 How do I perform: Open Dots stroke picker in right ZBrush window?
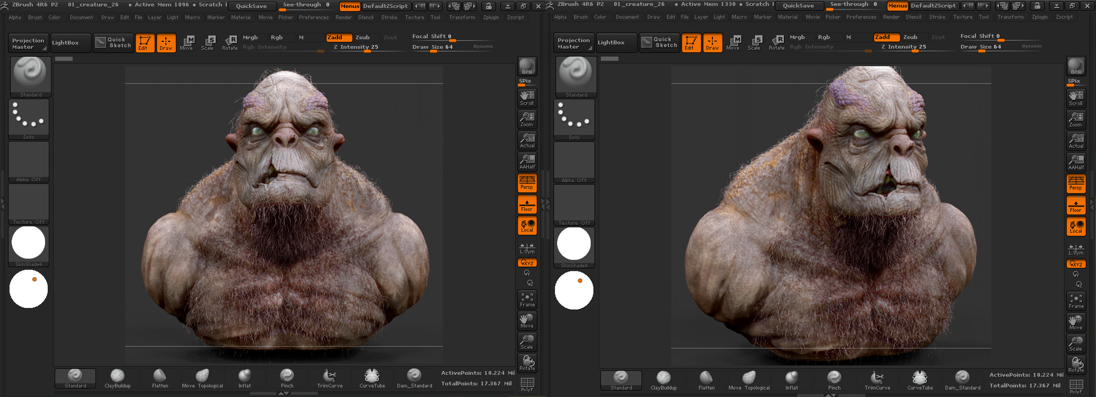574,120
